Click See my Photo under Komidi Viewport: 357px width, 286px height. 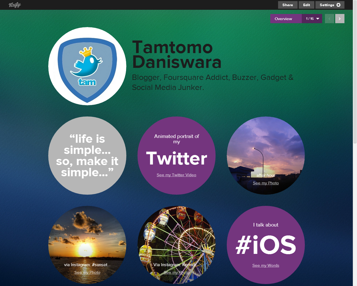tap(177, 272)
